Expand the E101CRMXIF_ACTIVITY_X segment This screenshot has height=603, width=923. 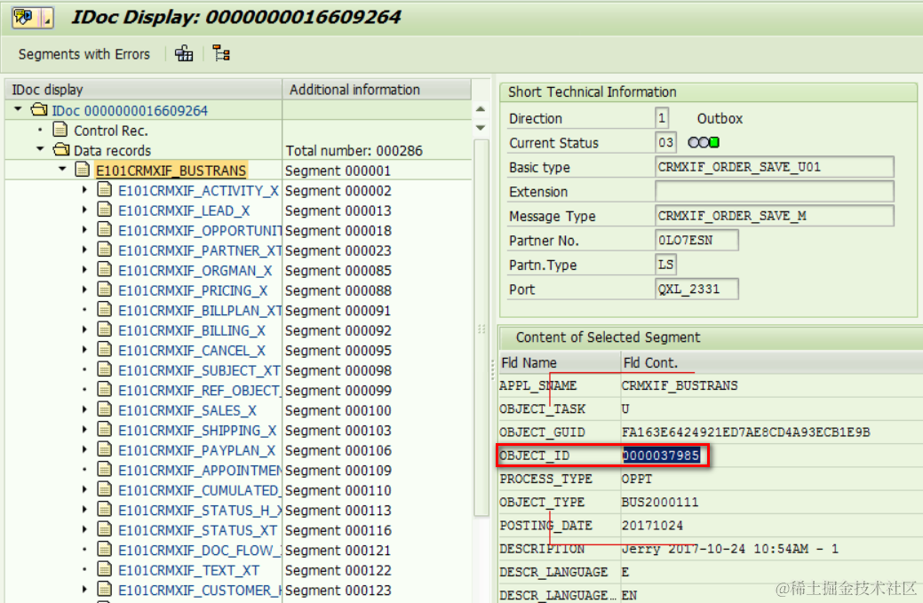(84, 190)
